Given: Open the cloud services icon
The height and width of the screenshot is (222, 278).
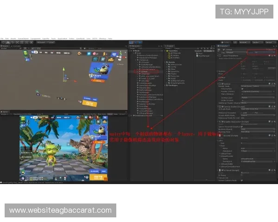Looking at the screenshot, I should point(235,43).
